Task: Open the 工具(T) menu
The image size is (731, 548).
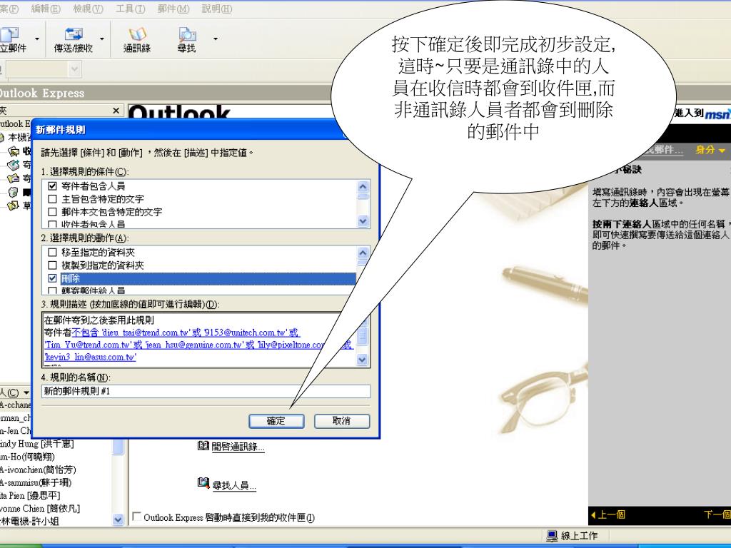Action: click(x=130, y=9)
